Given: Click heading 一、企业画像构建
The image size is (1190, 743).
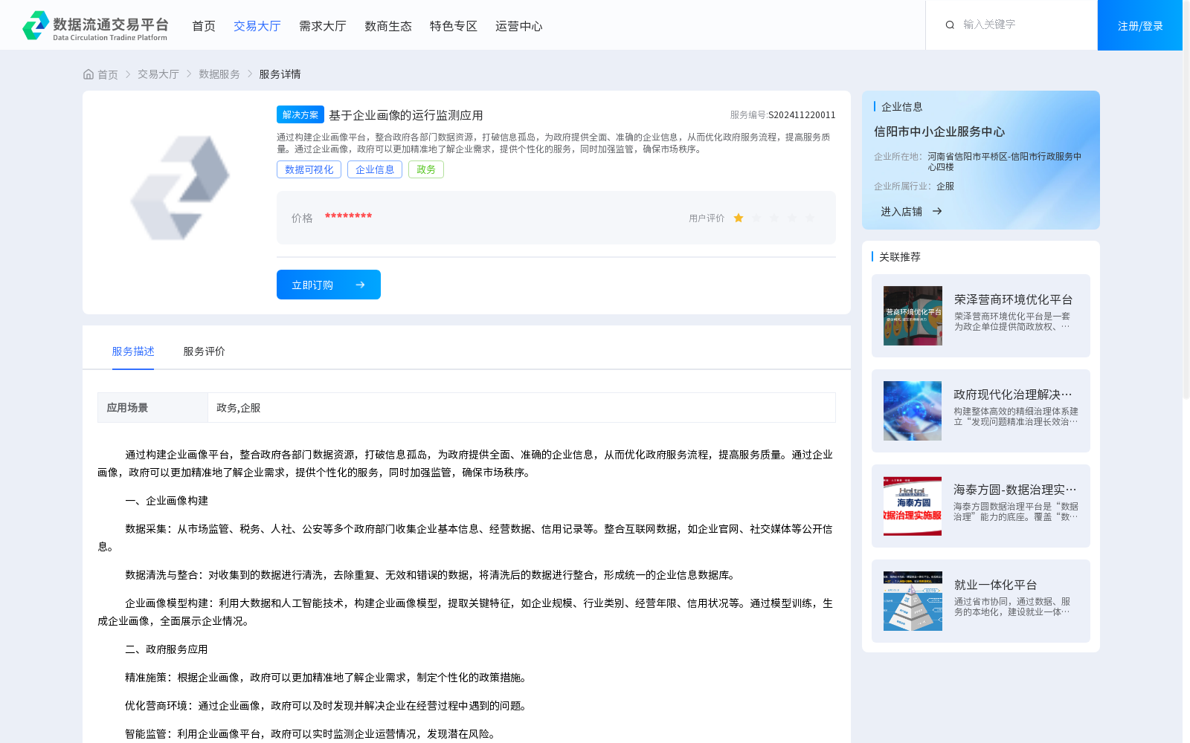Looking at the screenshot, I should 167,501.
